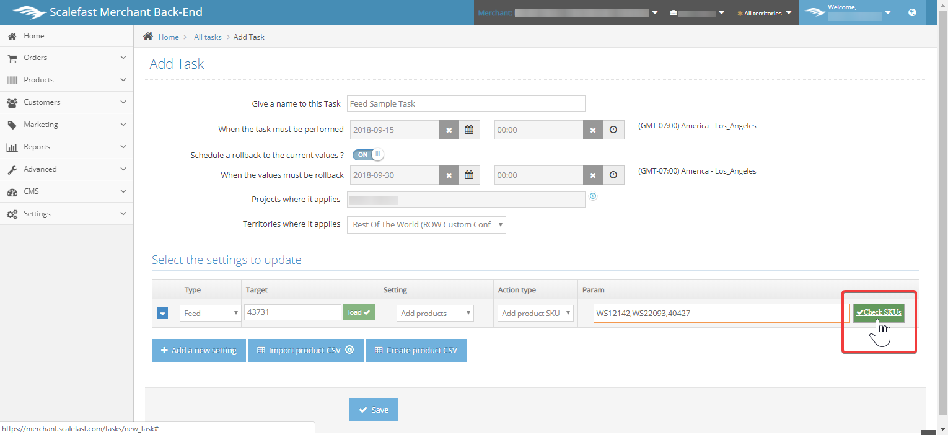This screenshot has height=435, width=948.
Task: Click the task name input field
Action: [466, 103]
